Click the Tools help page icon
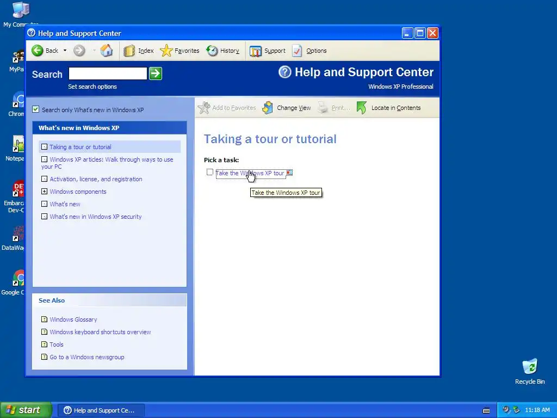557x418 pixels. click(44, 344)
